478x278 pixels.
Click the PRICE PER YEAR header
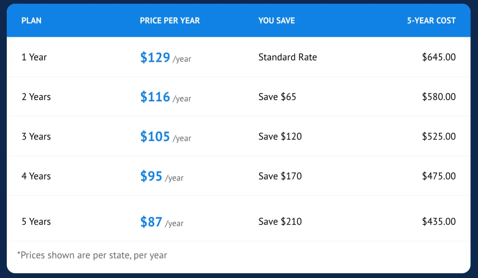(x=170, y=21)
